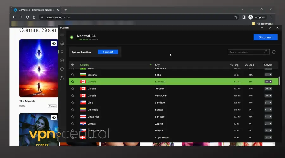This screenshot has height=158, width=285.
Task: Open a new Chrome tab
Action: point(66,10)
